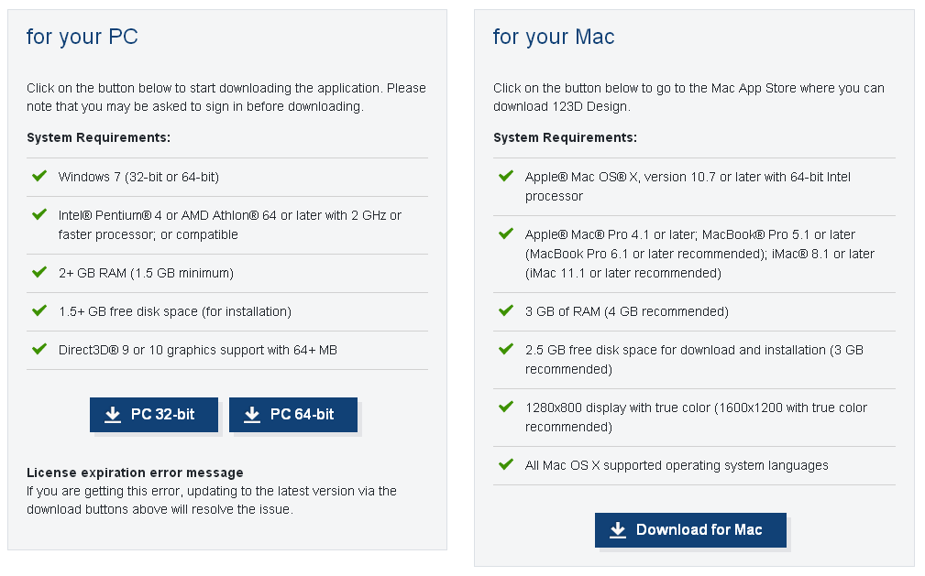Click the download arrow icon on PC 32-bit
This screenshot has width=925, height=576.
point(113,415)
